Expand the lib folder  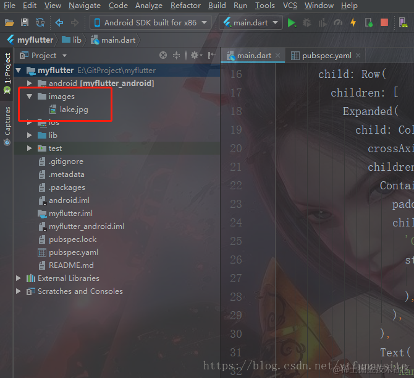pyautogui.click(x=29, y=135)
